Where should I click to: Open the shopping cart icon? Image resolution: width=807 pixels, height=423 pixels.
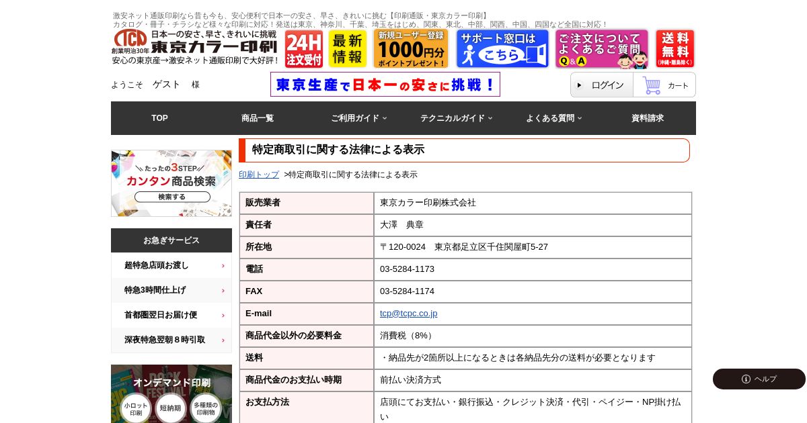pos(651,85)
